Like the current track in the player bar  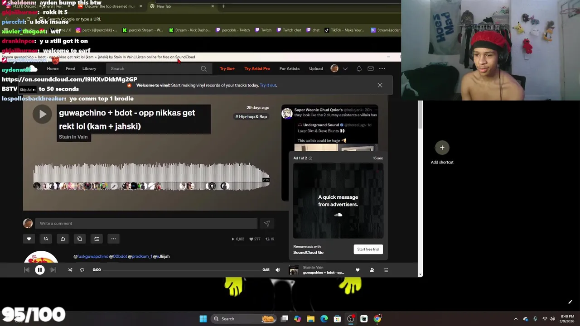(358, 270)
